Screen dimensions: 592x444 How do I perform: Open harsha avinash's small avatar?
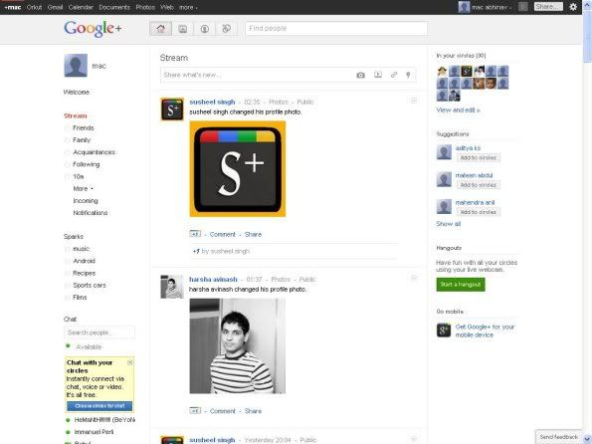click(172, 287)
